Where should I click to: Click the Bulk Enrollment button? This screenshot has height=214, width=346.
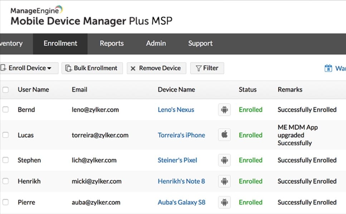(92, 68)
